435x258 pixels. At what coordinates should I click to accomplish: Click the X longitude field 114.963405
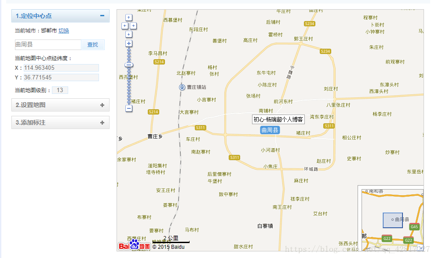click(61, 68)
